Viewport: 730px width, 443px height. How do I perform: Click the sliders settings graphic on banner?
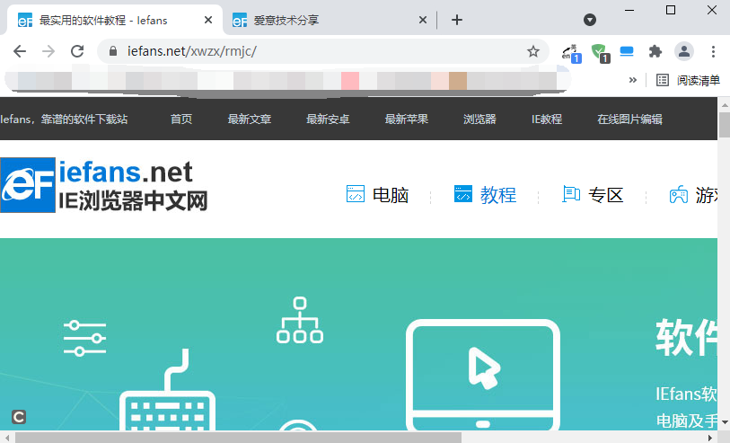tap(84, 338)
